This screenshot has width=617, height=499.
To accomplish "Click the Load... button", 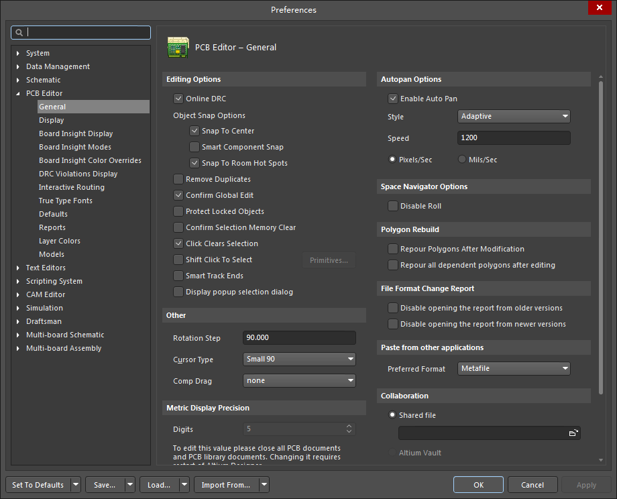I will coord(159,485).
